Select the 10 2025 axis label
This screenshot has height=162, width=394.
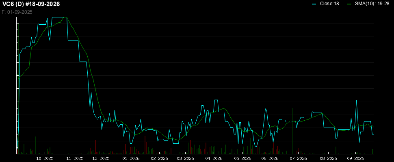coord(45,158)
